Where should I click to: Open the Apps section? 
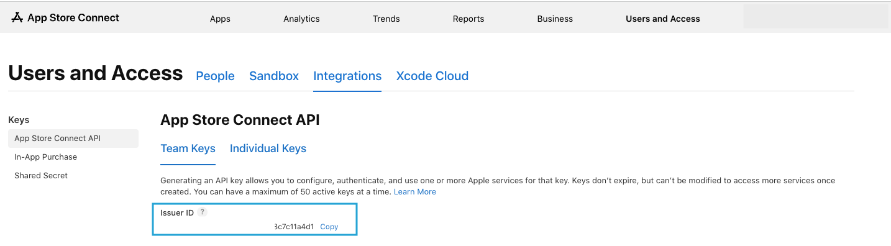point(220,19)
